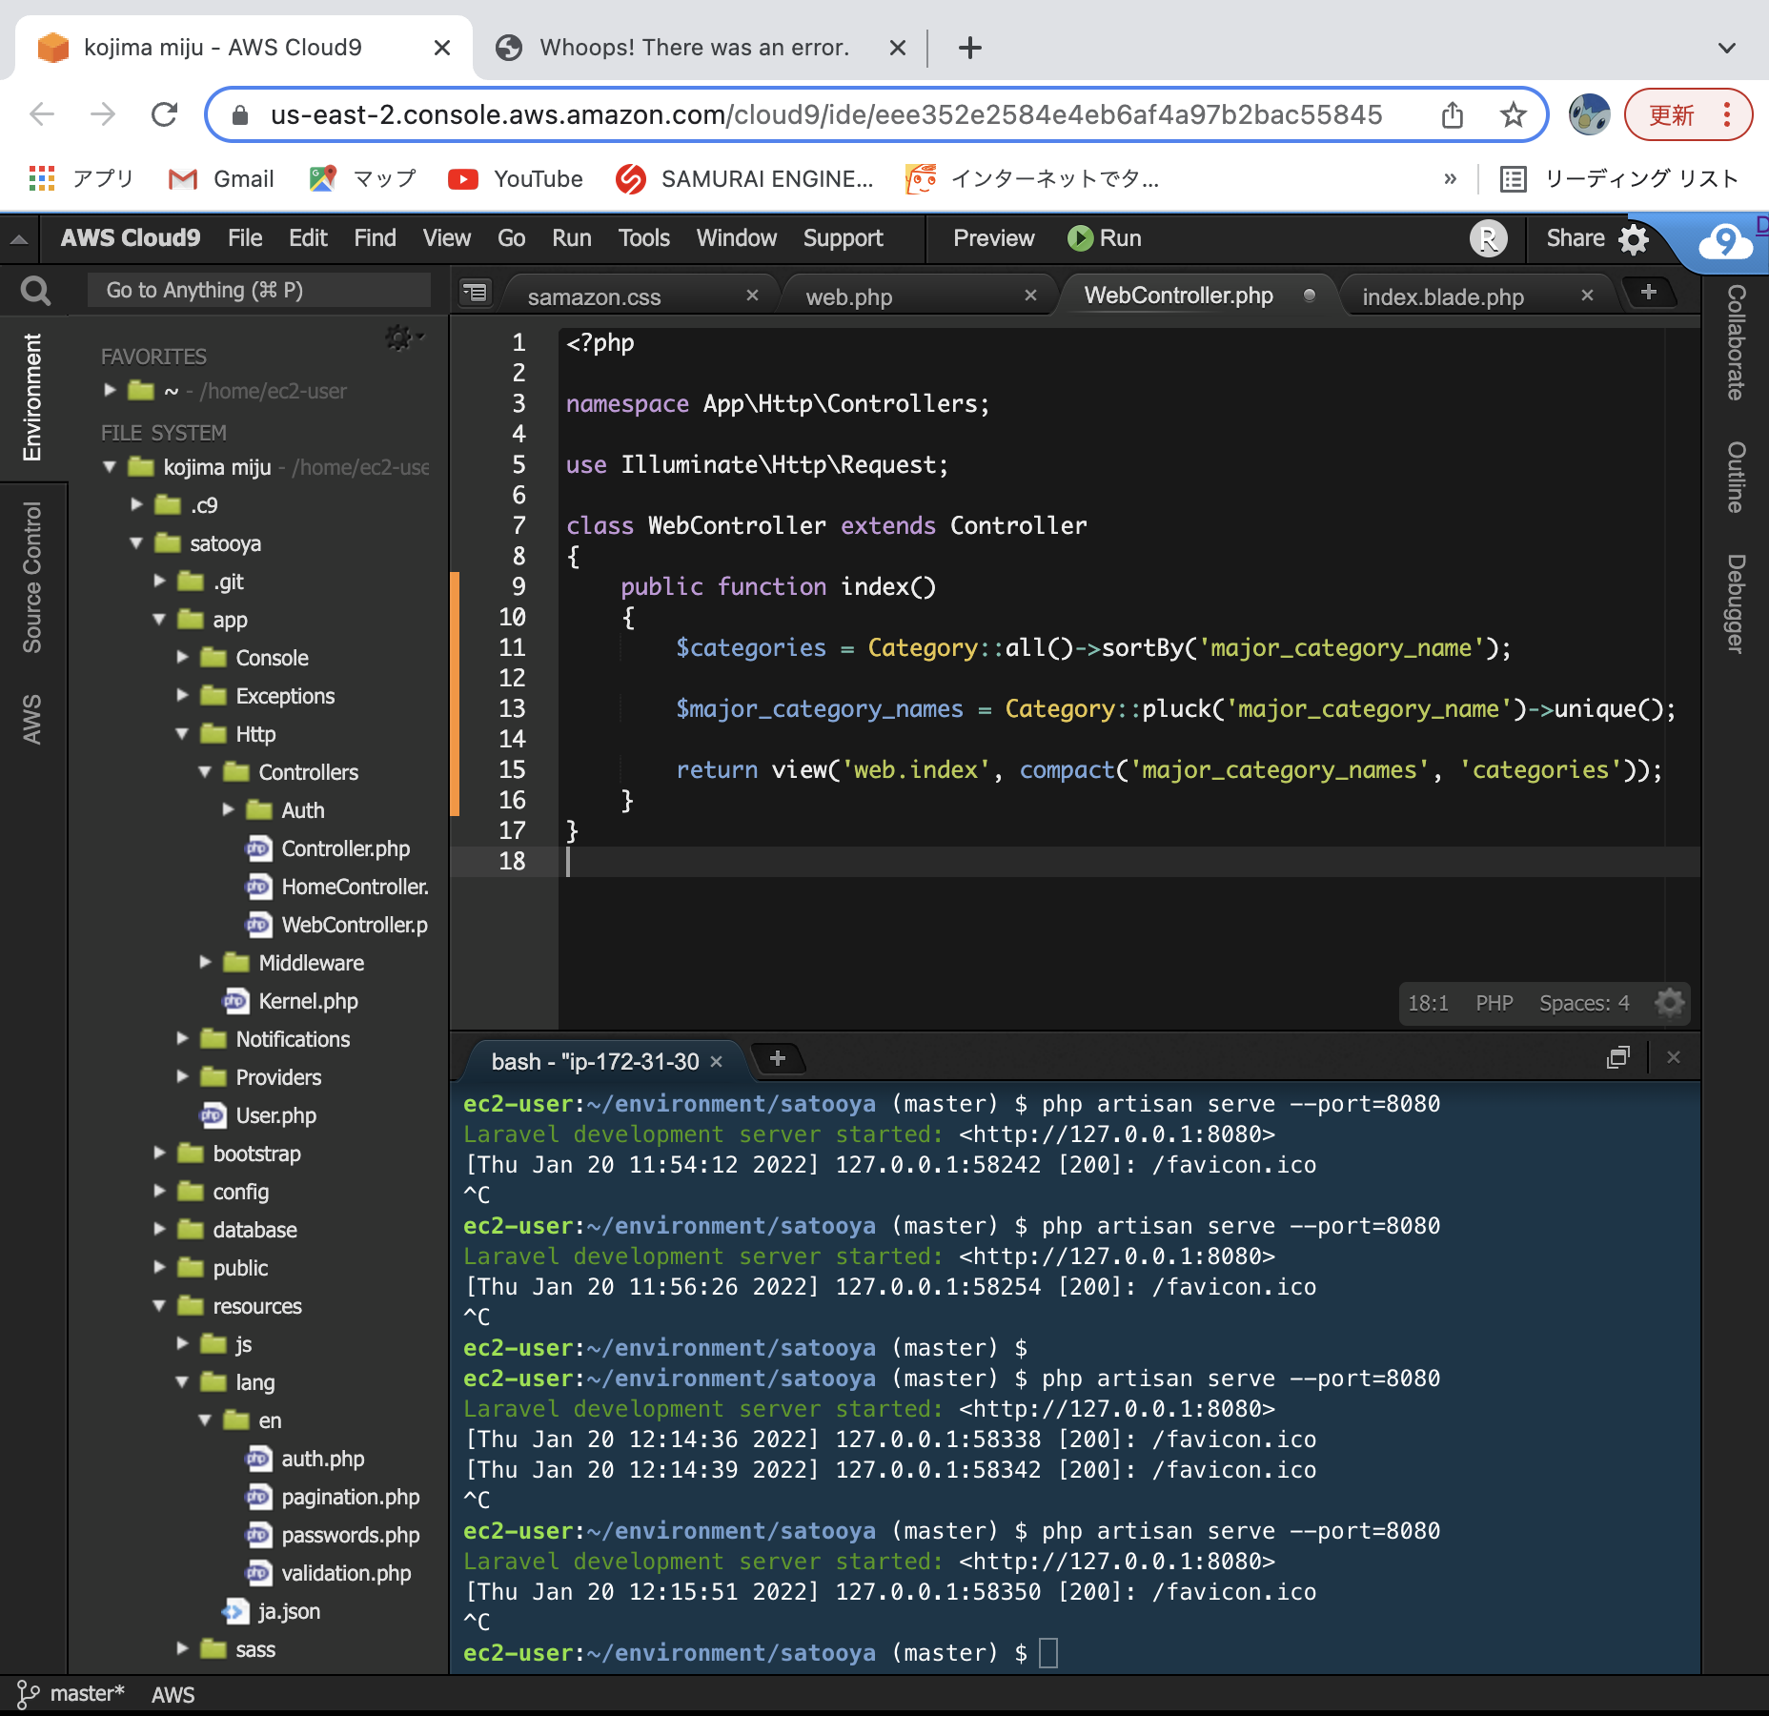1769x1716 pixels.
Task: Switch to the index.blade.php tab
Action: 1442,296
